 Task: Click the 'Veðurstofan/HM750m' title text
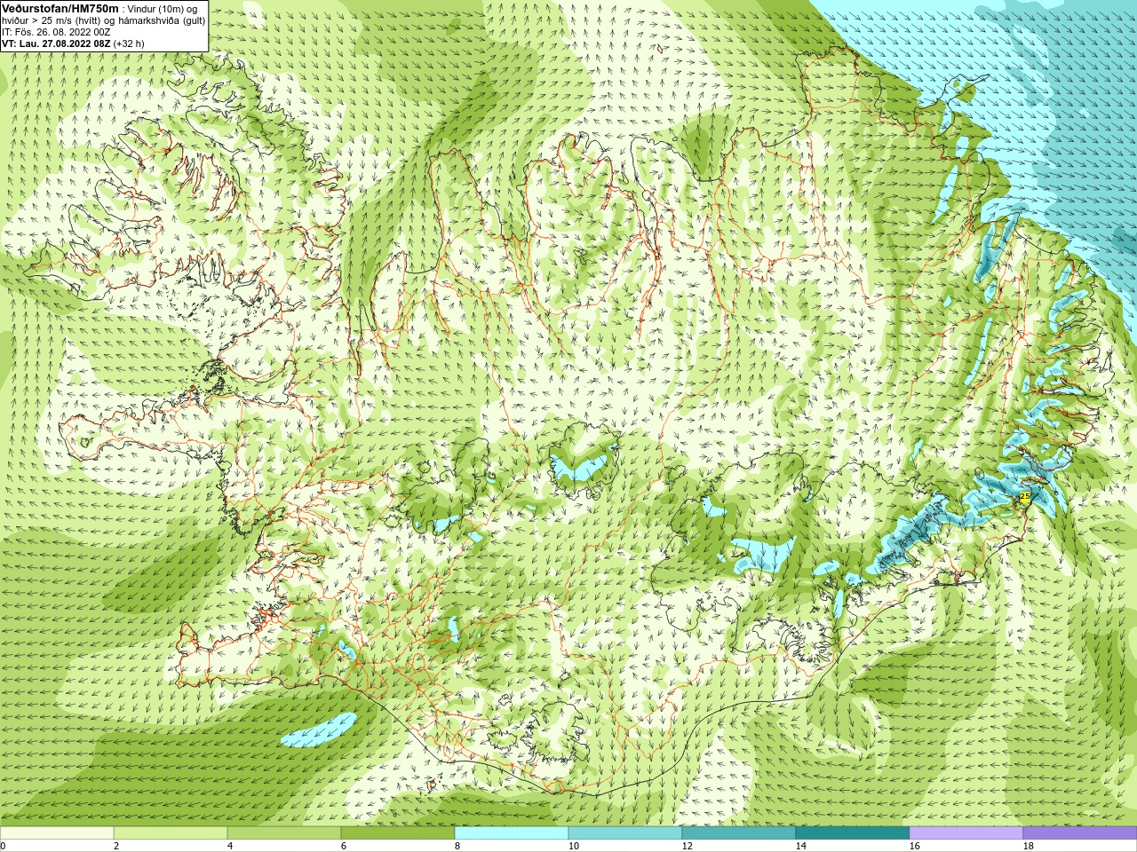point(60,8)
